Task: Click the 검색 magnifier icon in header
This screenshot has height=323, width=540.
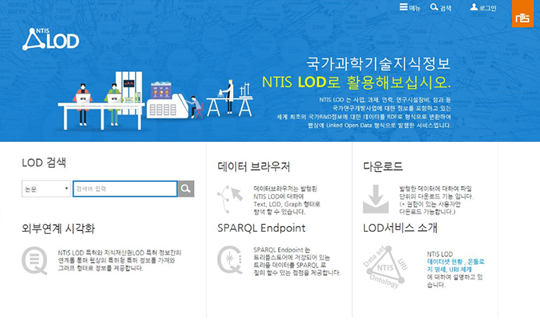Action: click(434, 7)
